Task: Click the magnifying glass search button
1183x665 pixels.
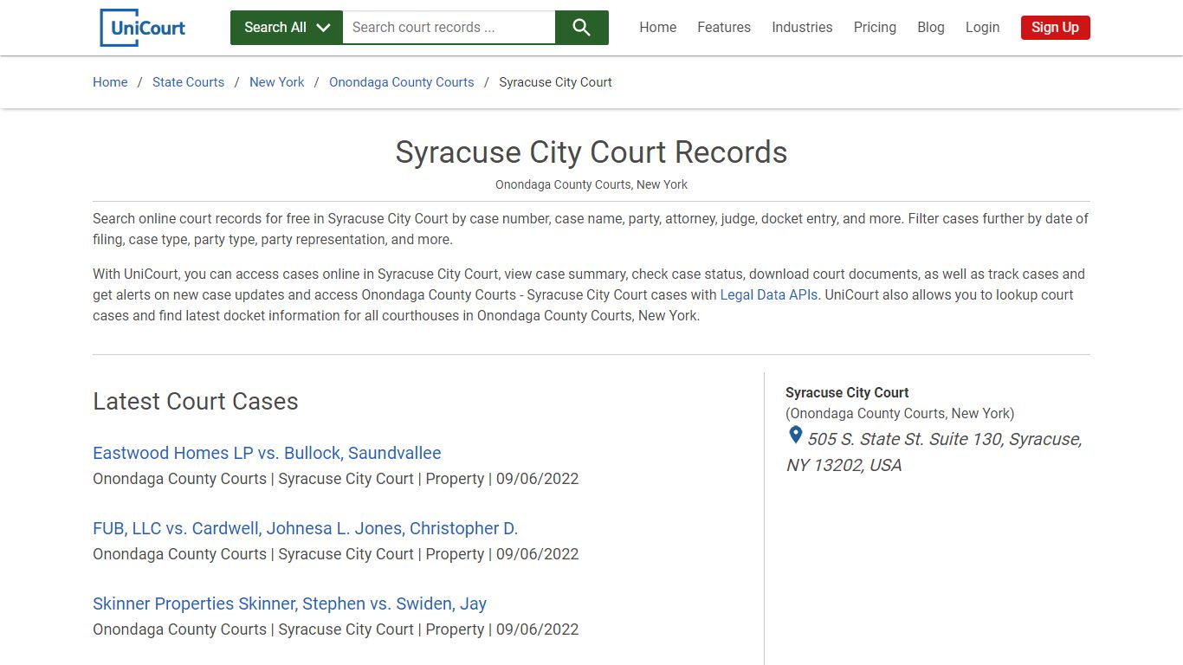Action: click(582, 28)
